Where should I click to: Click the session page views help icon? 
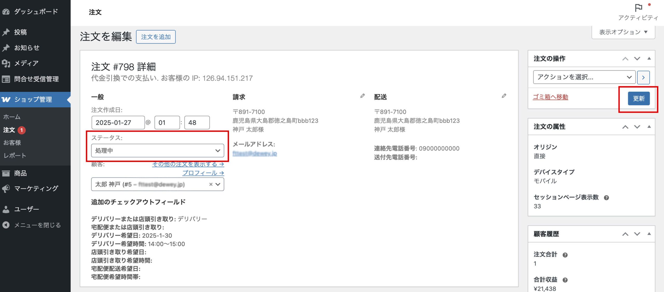point(606,198)
